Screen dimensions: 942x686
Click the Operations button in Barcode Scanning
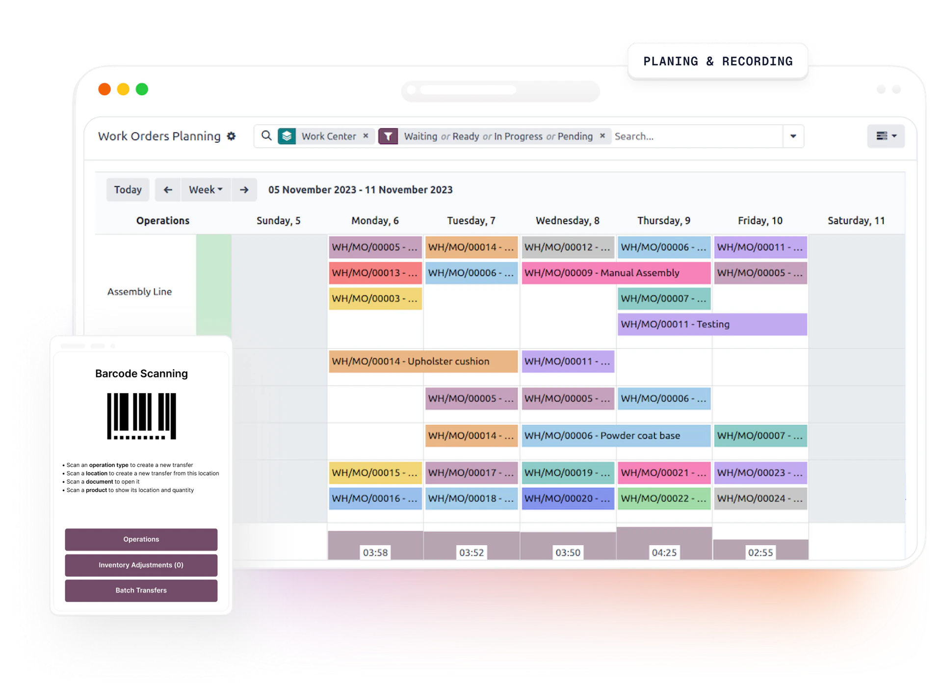pos(141,539)
